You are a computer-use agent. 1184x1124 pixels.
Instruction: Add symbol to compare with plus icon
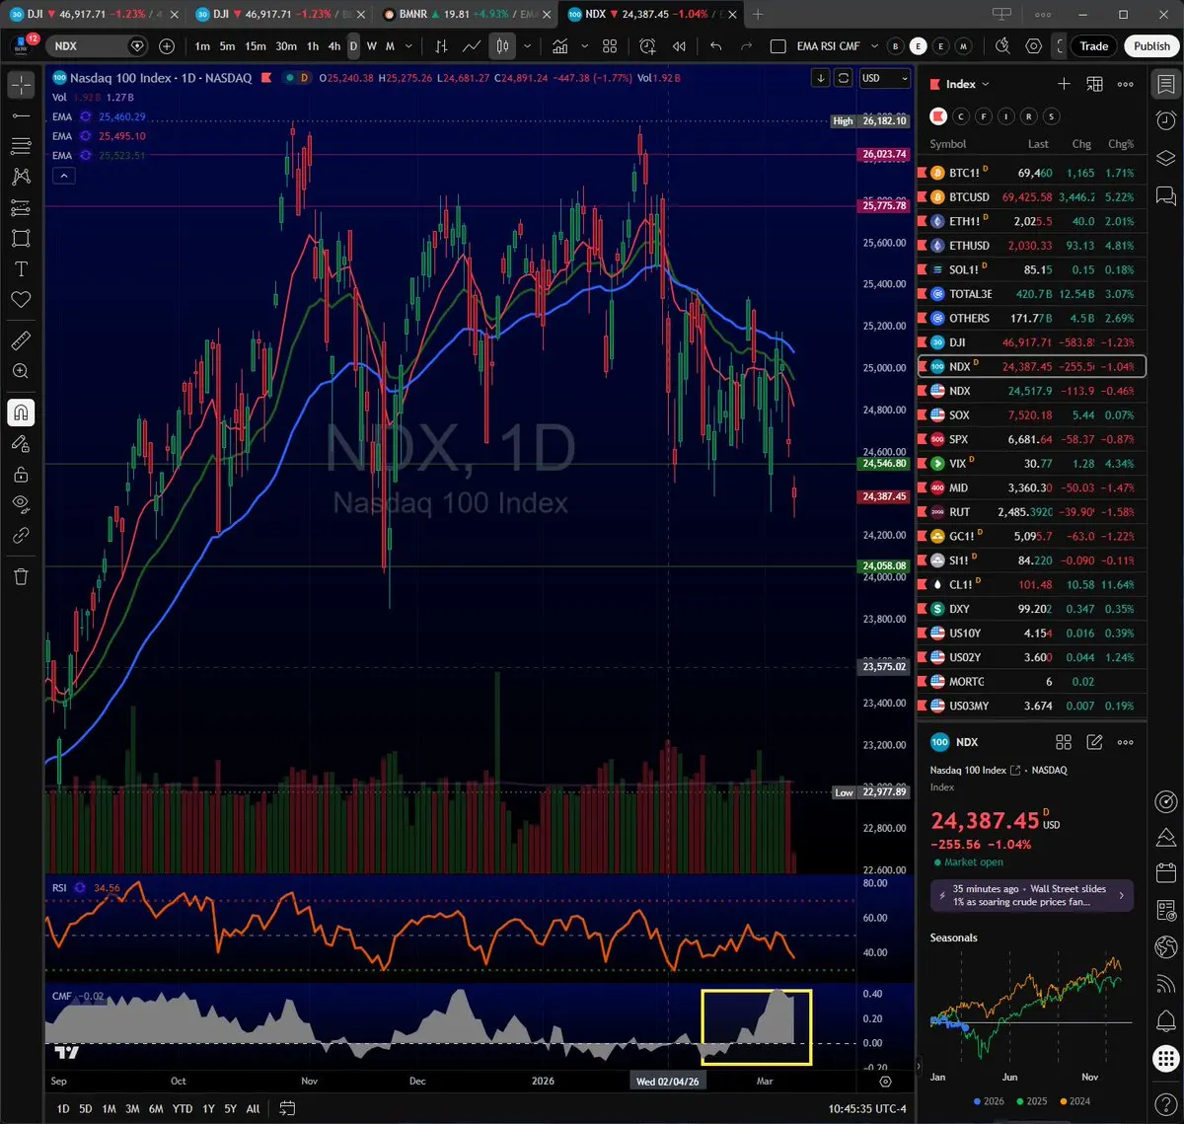click(x=167, y=46)
